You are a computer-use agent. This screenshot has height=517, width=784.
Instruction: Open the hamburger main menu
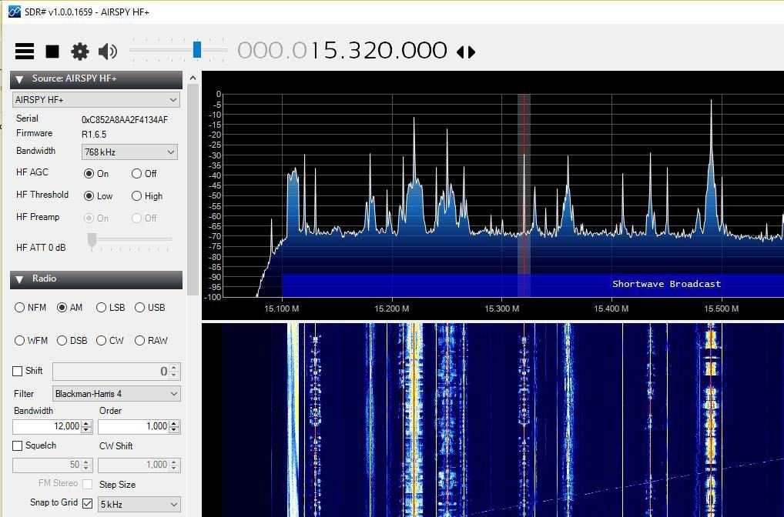[25, 51]
